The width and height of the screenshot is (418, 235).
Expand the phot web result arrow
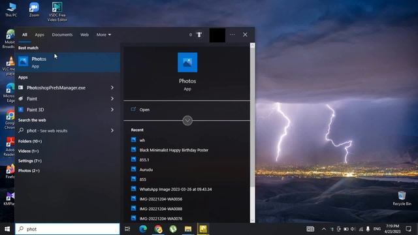pos(112,131)
